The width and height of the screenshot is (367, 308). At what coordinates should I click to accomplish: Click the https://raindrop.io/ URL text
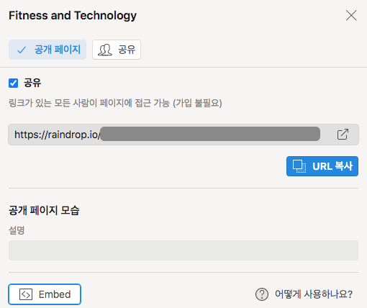point(58,135)
